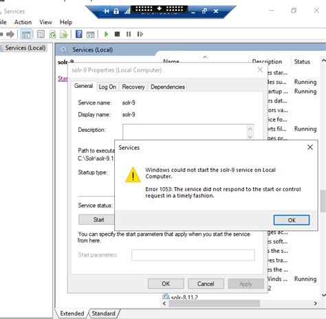Viewport: 326px width, 319px height.
Task: Toggle the action pane toolbar icon
Action: (91, 34)
